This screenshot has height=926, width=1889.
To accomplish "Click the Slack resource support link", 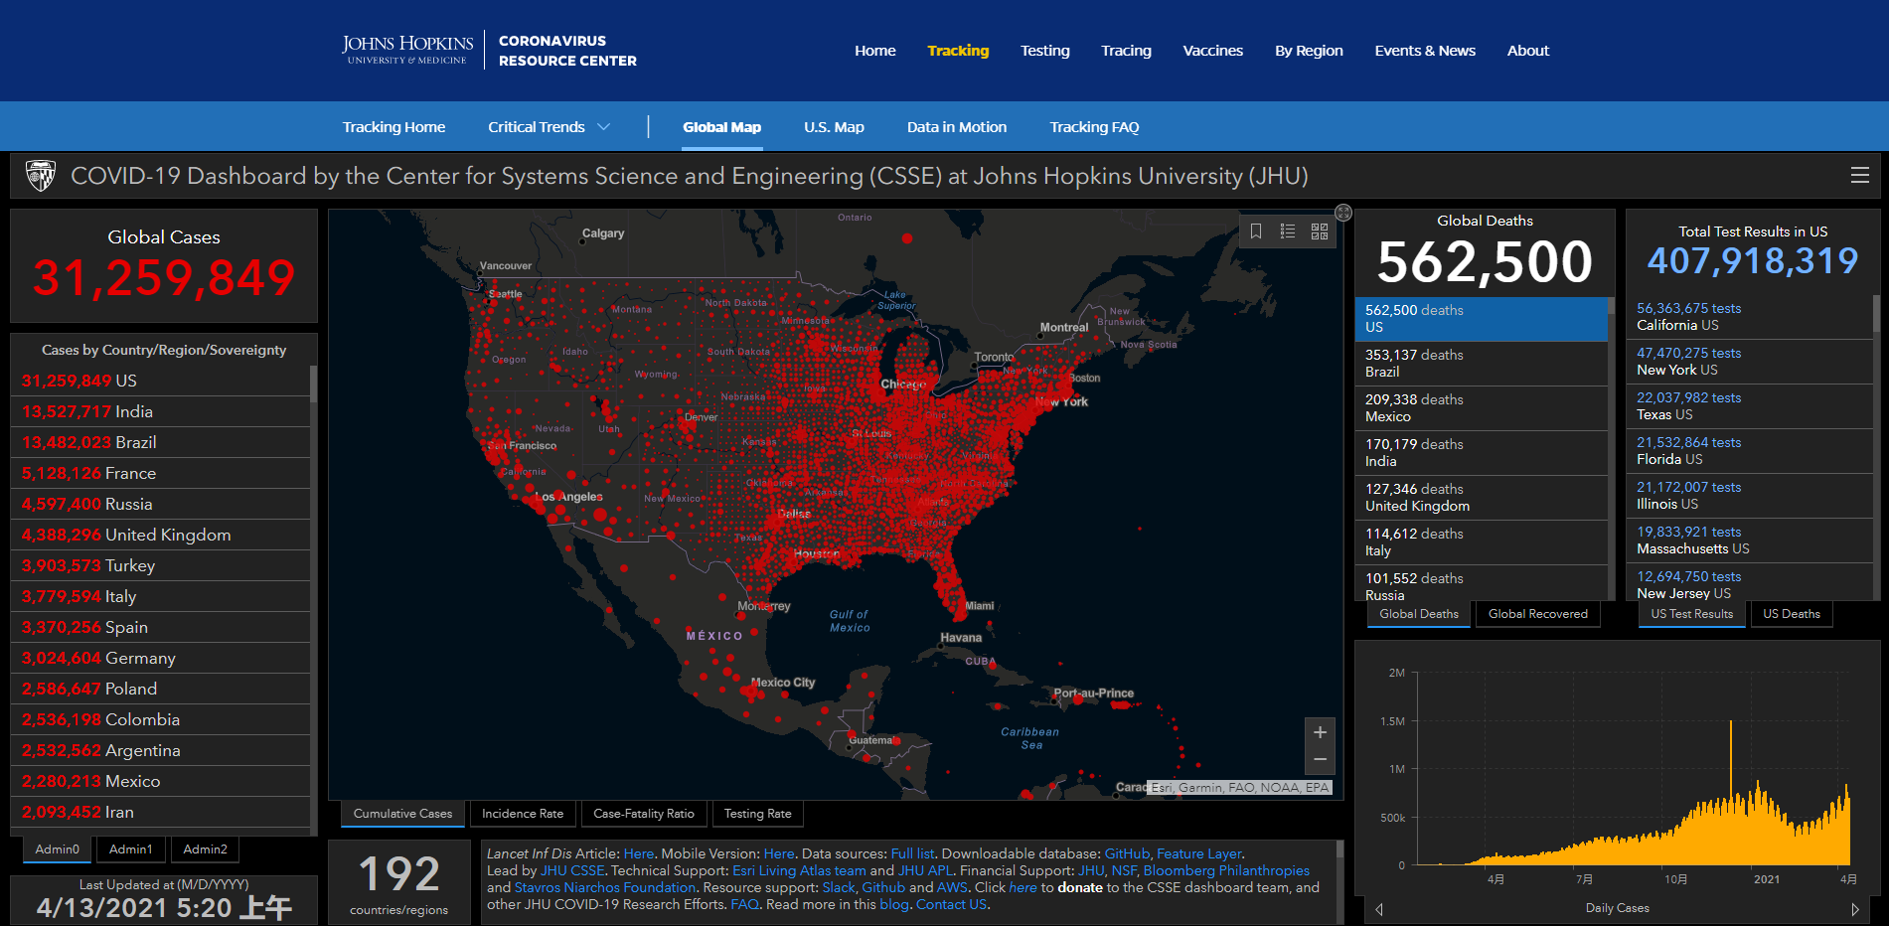I will click(x=839, y=887).
